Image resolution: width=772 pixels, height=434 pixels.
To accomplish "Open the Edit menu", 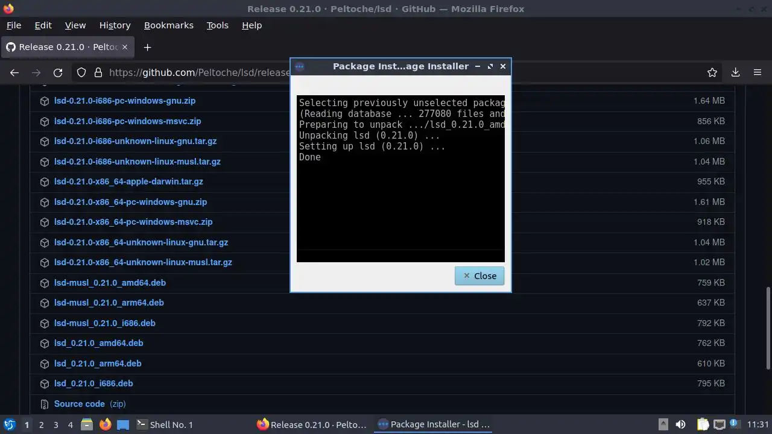I will coord(43,25).
